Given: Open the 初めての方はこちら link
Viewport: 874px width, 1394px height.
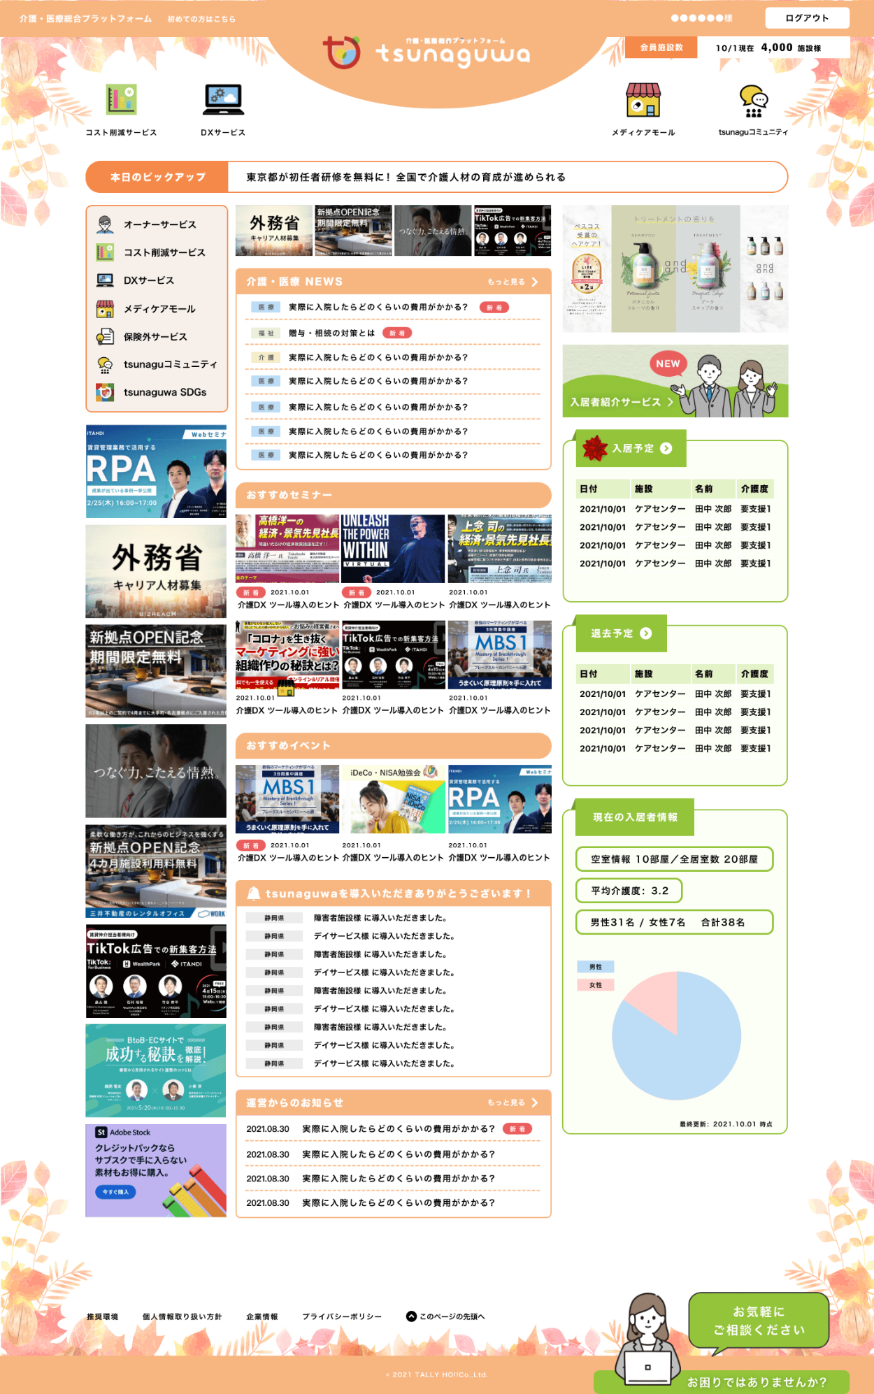Looking at the screenshot, I should click(x=201, y=19).
